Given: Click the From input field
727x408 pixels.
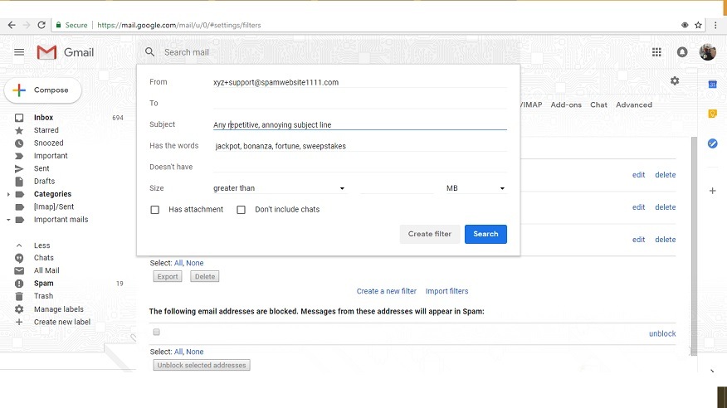Looking at the screenshot, I should 360,82.
